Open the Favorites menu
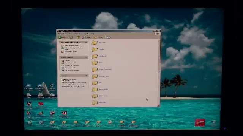This screenshot has width=243, height=136. point(78,34)
